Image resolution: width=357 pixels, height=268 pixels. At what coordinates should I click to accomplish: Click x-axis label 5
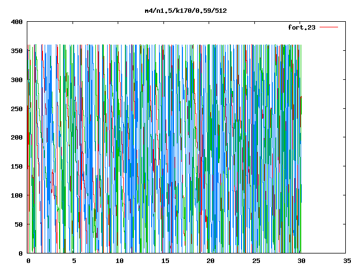74,261
